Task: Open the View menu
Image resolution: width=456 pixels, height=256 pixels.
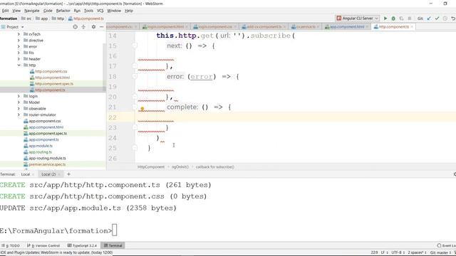Action: click(16, 11)
